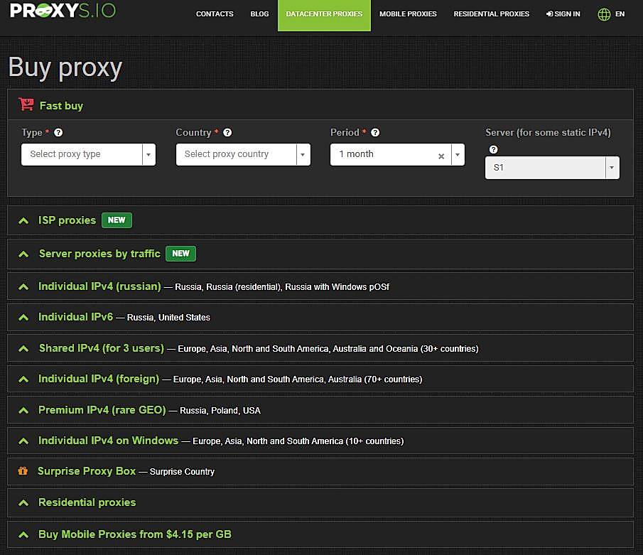Toggle chevron for Individual IPv4 on Windows

tap(23, 441)
